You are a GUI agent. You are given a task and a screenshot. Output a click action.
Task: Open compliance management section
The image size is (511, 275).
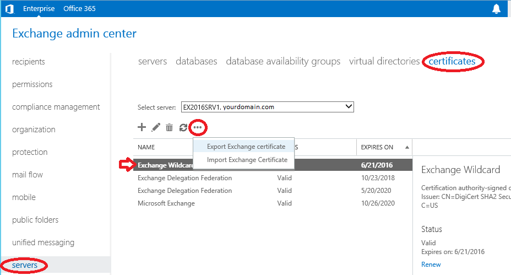(x=56, y=107)
